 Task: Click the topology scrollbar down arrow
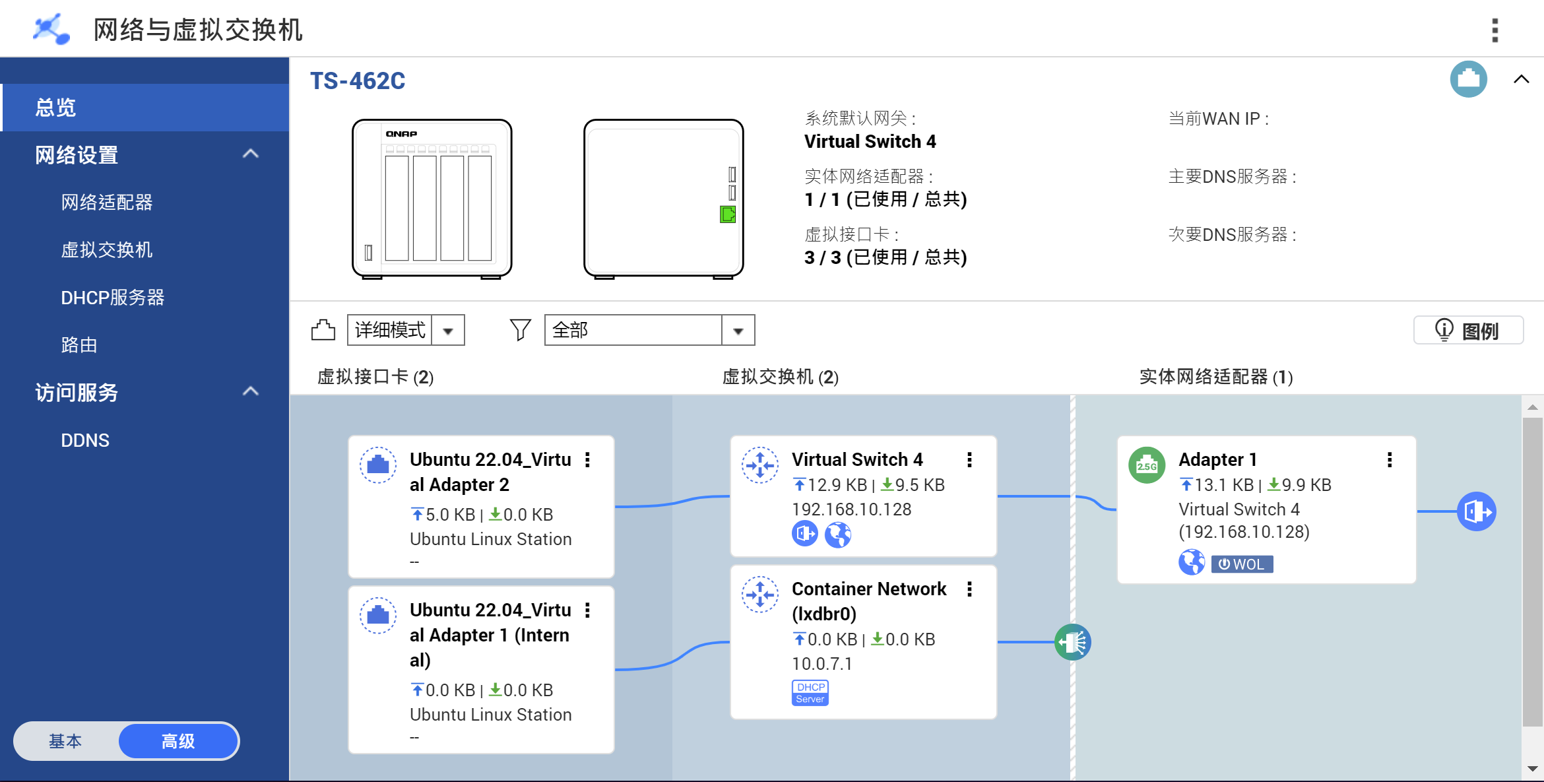click(1532, 769)
